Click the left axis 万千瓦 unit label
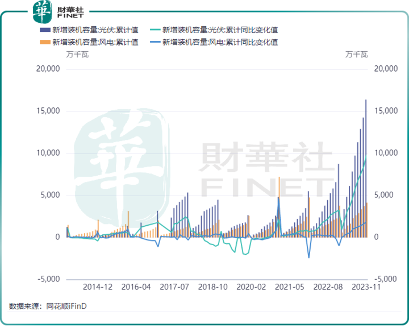 pos(77,55)
